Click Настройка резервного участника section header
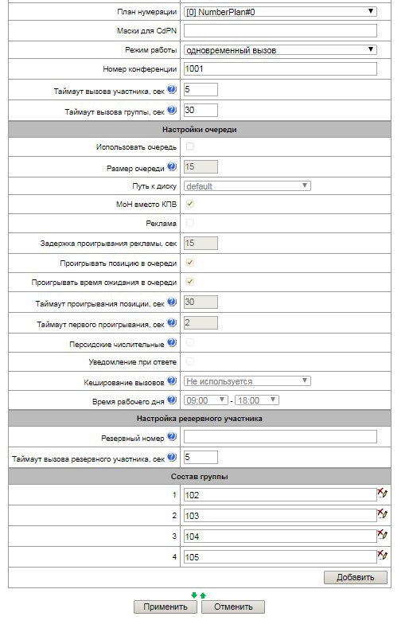409x632 pixels. click(200, 419)
